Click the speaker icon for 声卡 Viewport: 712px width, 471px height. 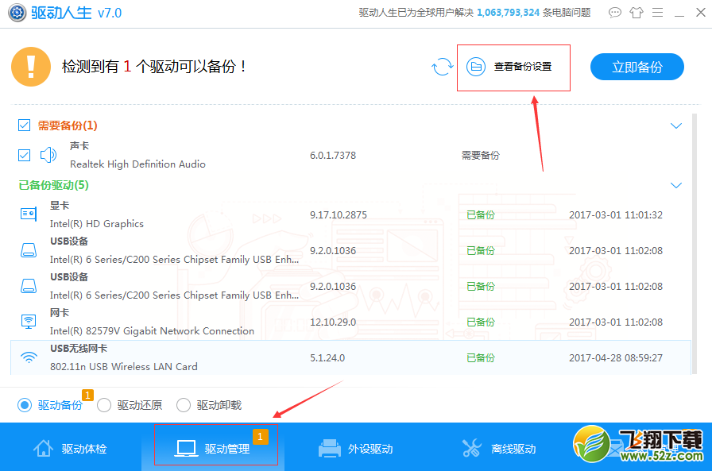coord(48,155)
